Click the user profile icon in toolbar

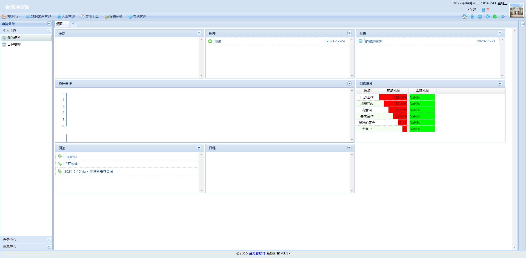472,17
